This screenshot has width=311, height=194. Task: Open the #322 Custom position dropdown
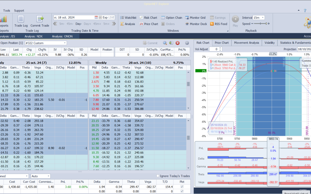coord(65,43)
